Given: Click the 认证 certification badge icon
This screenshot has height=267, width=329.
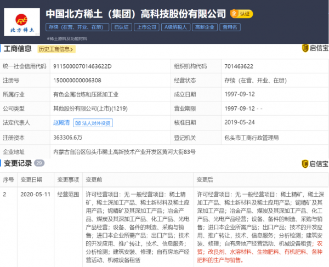Looking at the screenshot, I should [241, 14].
